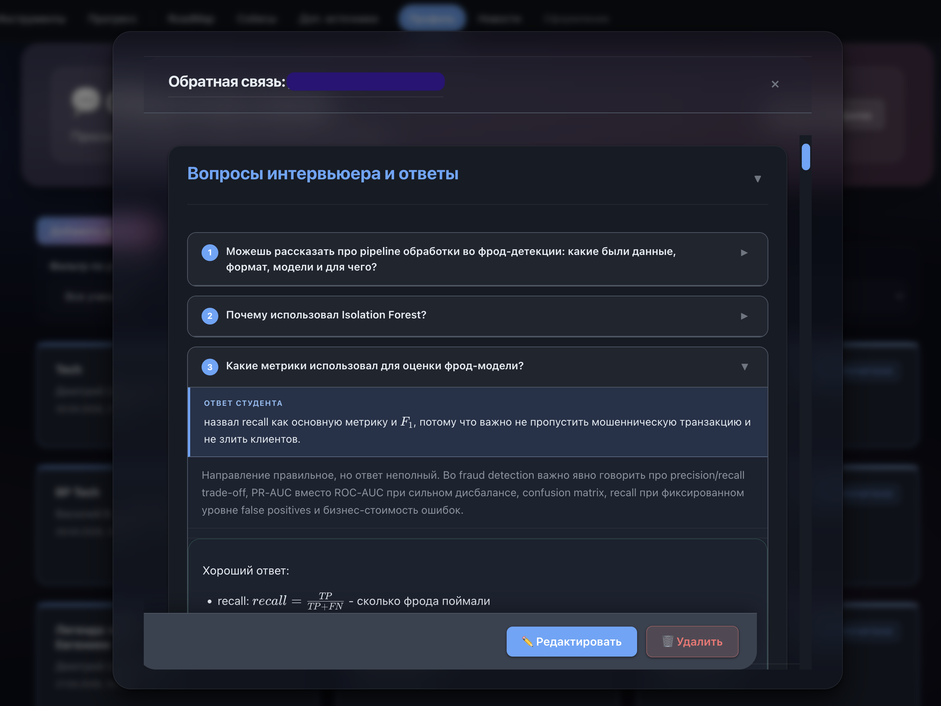This screenshot has width=941, height=706.
Task: Click the scrollbar thumb in the dialog
Action: [805, 157]
